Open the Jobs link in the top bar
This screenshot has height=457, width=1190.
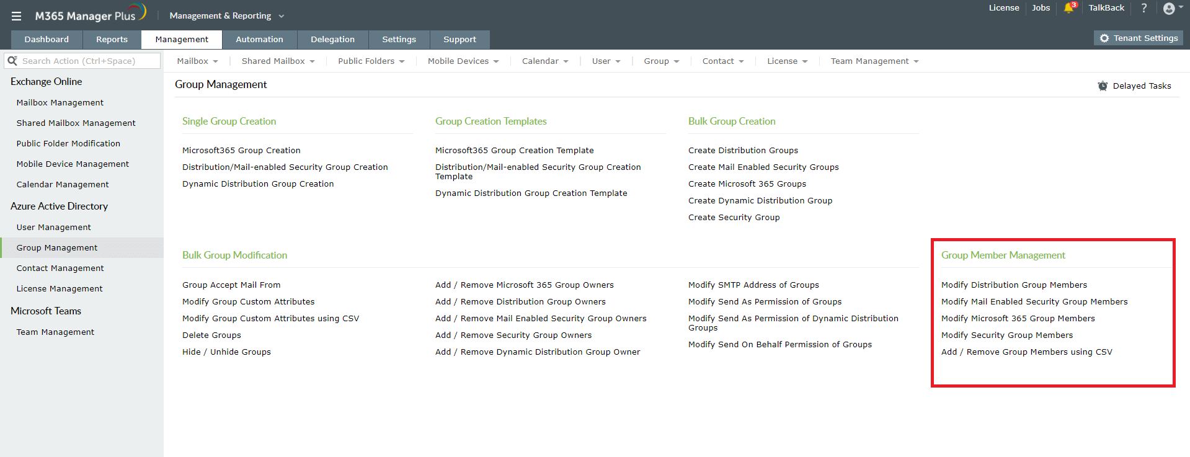tap(1041, 8)
